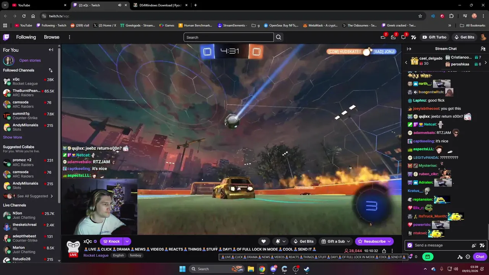Image resolution: width=489 pixels, height=275 pixels.
Task: Sort followed channels with the arrows icon
Action: click(x=50, y=70)
